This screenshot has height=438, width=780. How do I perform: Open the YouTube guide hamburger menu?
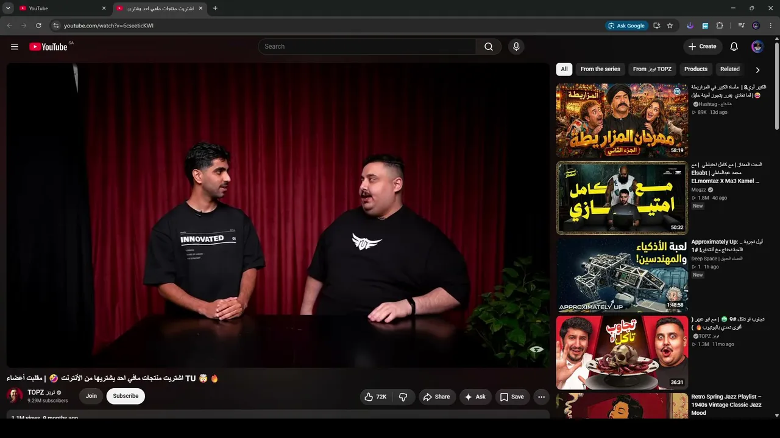click(x=15, y=47)
